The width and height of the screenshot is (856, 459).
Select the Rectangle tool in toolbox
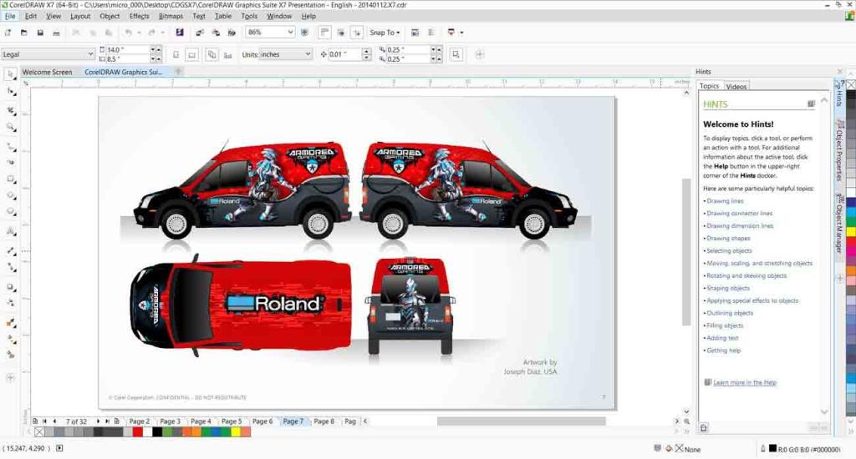pyautogui.click(x=11, y=179)
